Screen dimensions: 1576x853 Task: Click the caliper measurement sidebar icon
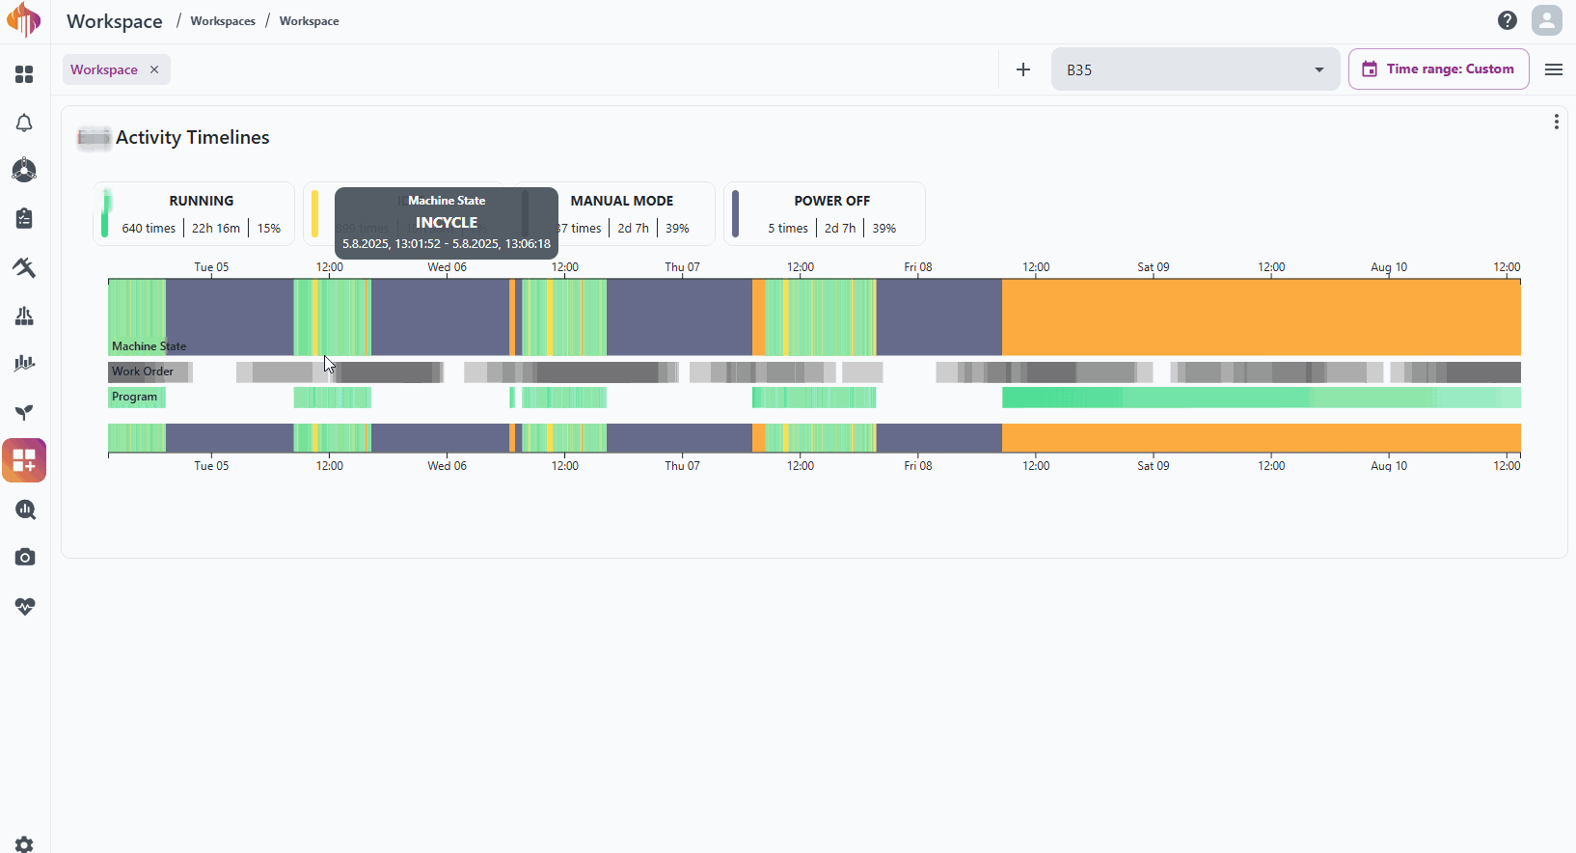point(24,316)
